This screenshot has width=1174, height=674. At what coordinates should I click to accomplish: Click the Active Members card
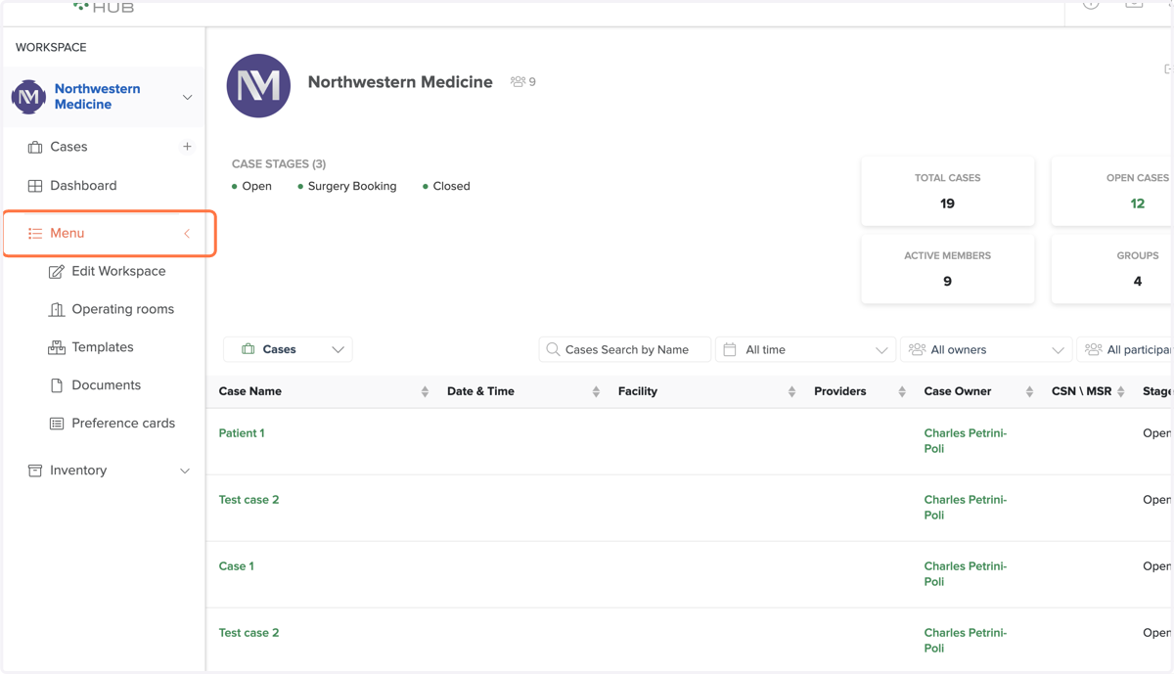coord(947,268)
